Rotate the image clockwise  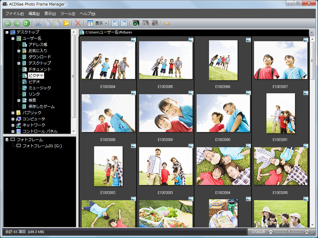[124, 23]
